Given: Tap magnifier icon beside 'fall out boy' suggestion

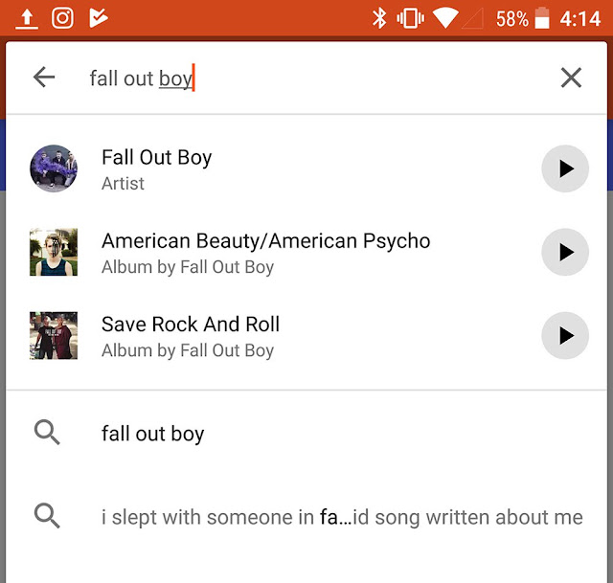Looking at the screenshot, I should coord(47,433).
